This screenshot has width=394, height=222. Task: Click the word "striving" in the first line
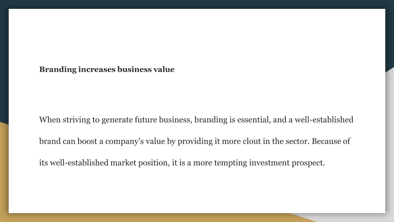tap(77, 120)
